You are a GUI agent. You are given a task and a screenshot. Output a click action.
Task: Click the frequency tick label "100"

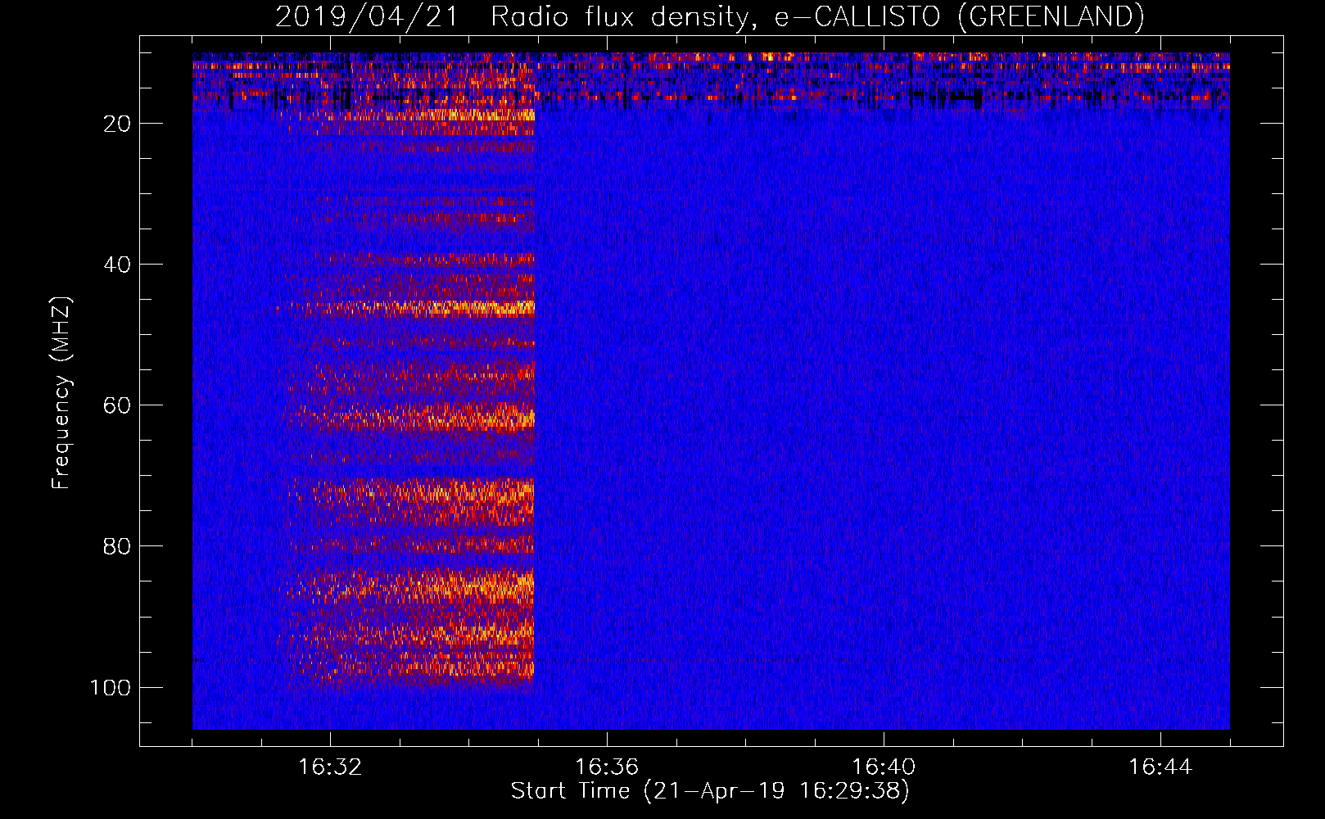click(x=111, y=687)
